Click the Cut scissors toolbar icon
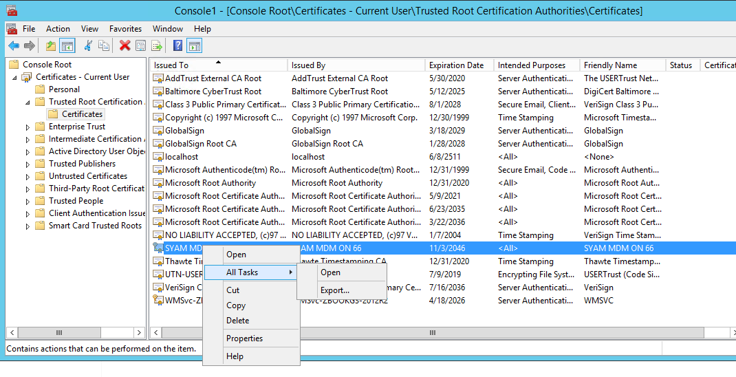 pyautogui.click(x=87, y=46)
